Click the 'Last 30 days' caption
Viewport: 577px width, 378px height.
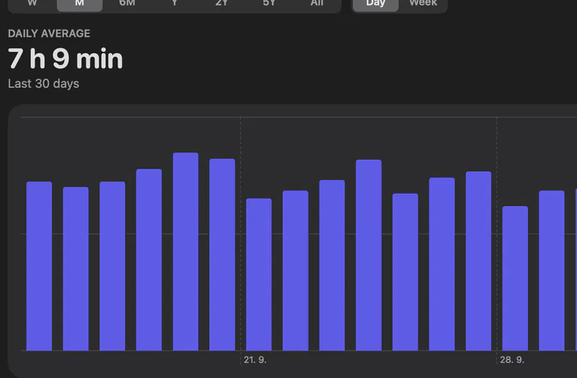pyautogui.click(x=43, y=84)
